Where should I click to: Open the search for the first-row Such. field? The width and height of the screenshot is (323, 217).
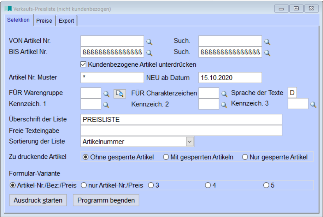268,42
